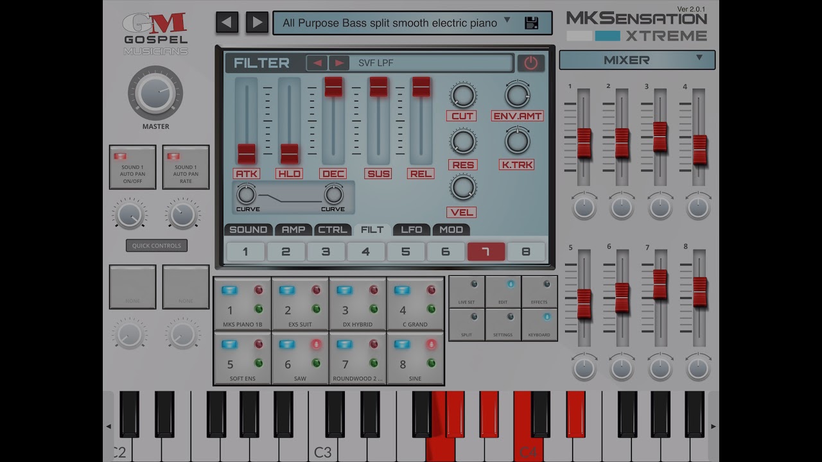Select ROUNDWOOD 2 sound slot 7
Viewport: 822px width, 462px height.
(358, 358)
